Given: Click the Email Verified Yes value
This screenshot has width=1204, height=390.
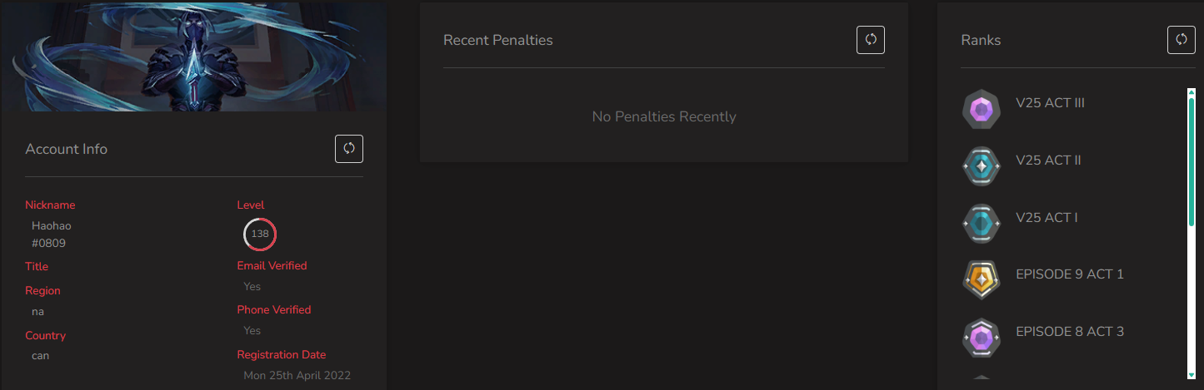Looking at the screenshot, I should pyautogui.click(x=252, y=286).
